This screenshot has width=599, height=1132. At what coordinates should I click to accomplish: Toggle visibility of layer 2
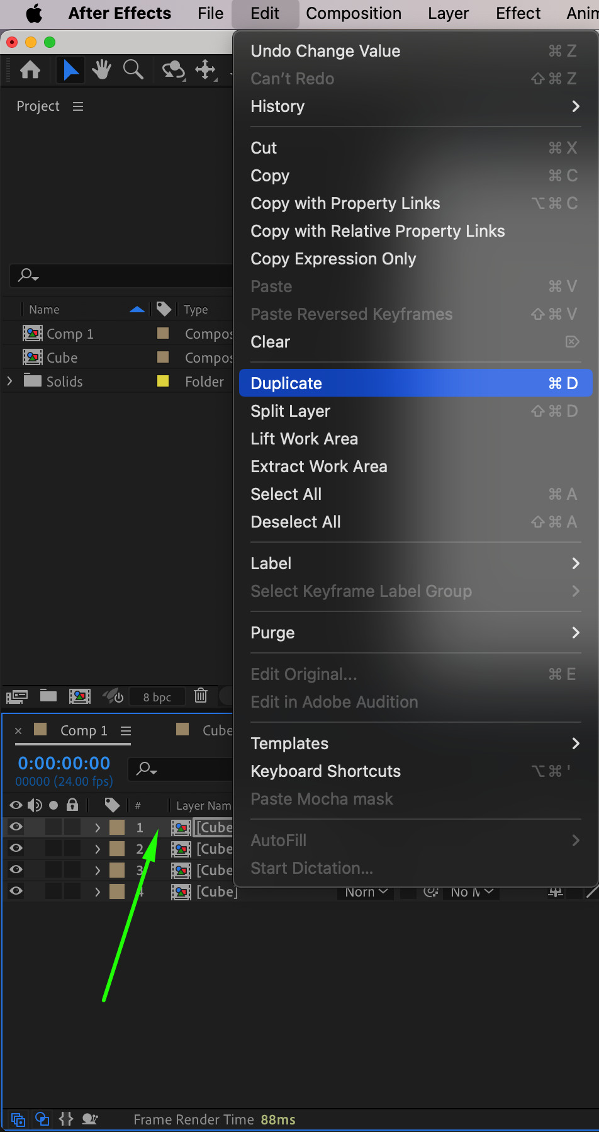click(16, 848)
